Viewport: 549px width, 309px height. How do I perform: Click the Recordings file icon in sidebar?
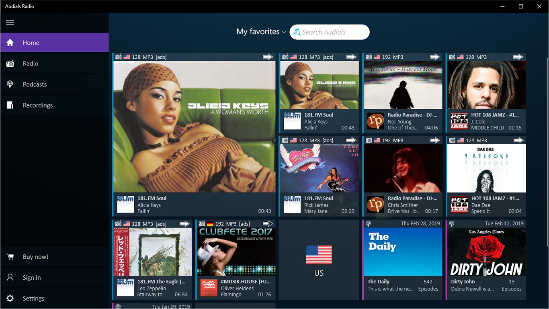pos(10,105)
